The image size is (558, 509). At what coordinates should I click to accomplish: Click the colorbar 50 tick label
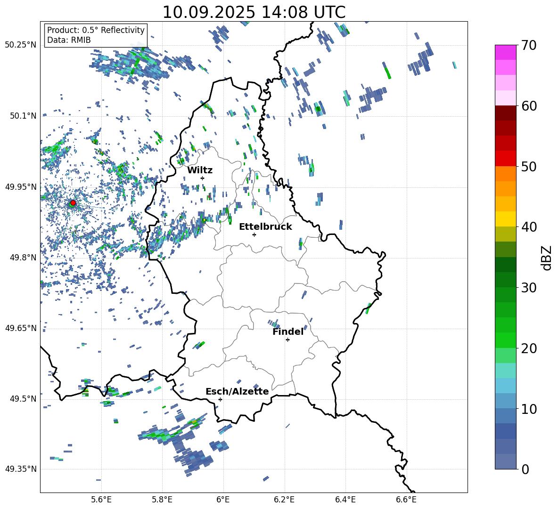click(x=529, y=166)
